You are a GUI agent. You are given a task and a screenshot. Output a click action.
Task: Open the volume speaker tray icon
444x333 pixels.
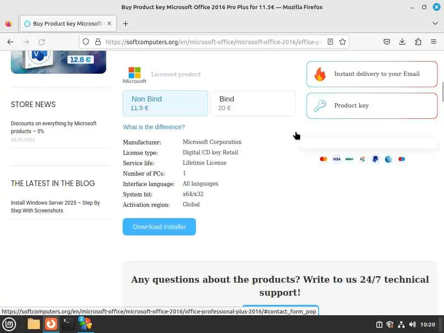click(412, 324)
